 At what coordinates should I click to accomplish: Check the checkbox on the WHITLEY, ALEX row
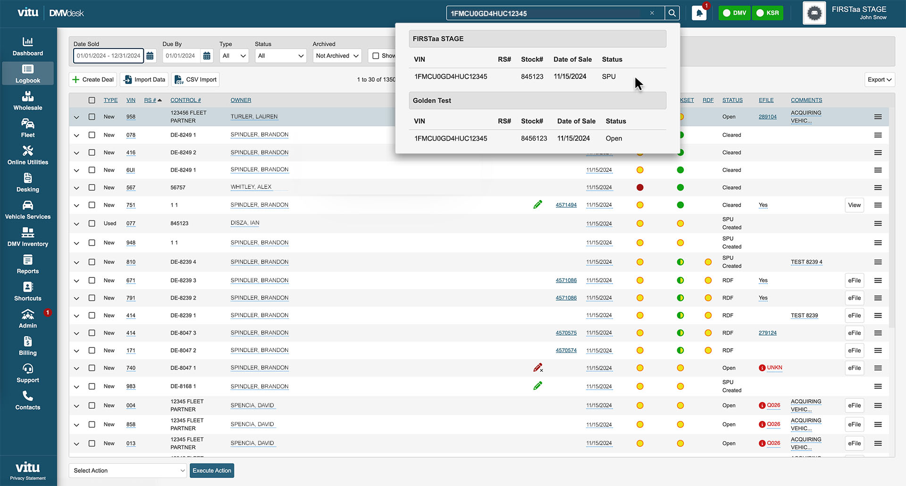point(92,187)
